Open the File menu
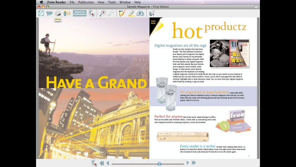The image size is (296, 167). [x=72, y=2]
